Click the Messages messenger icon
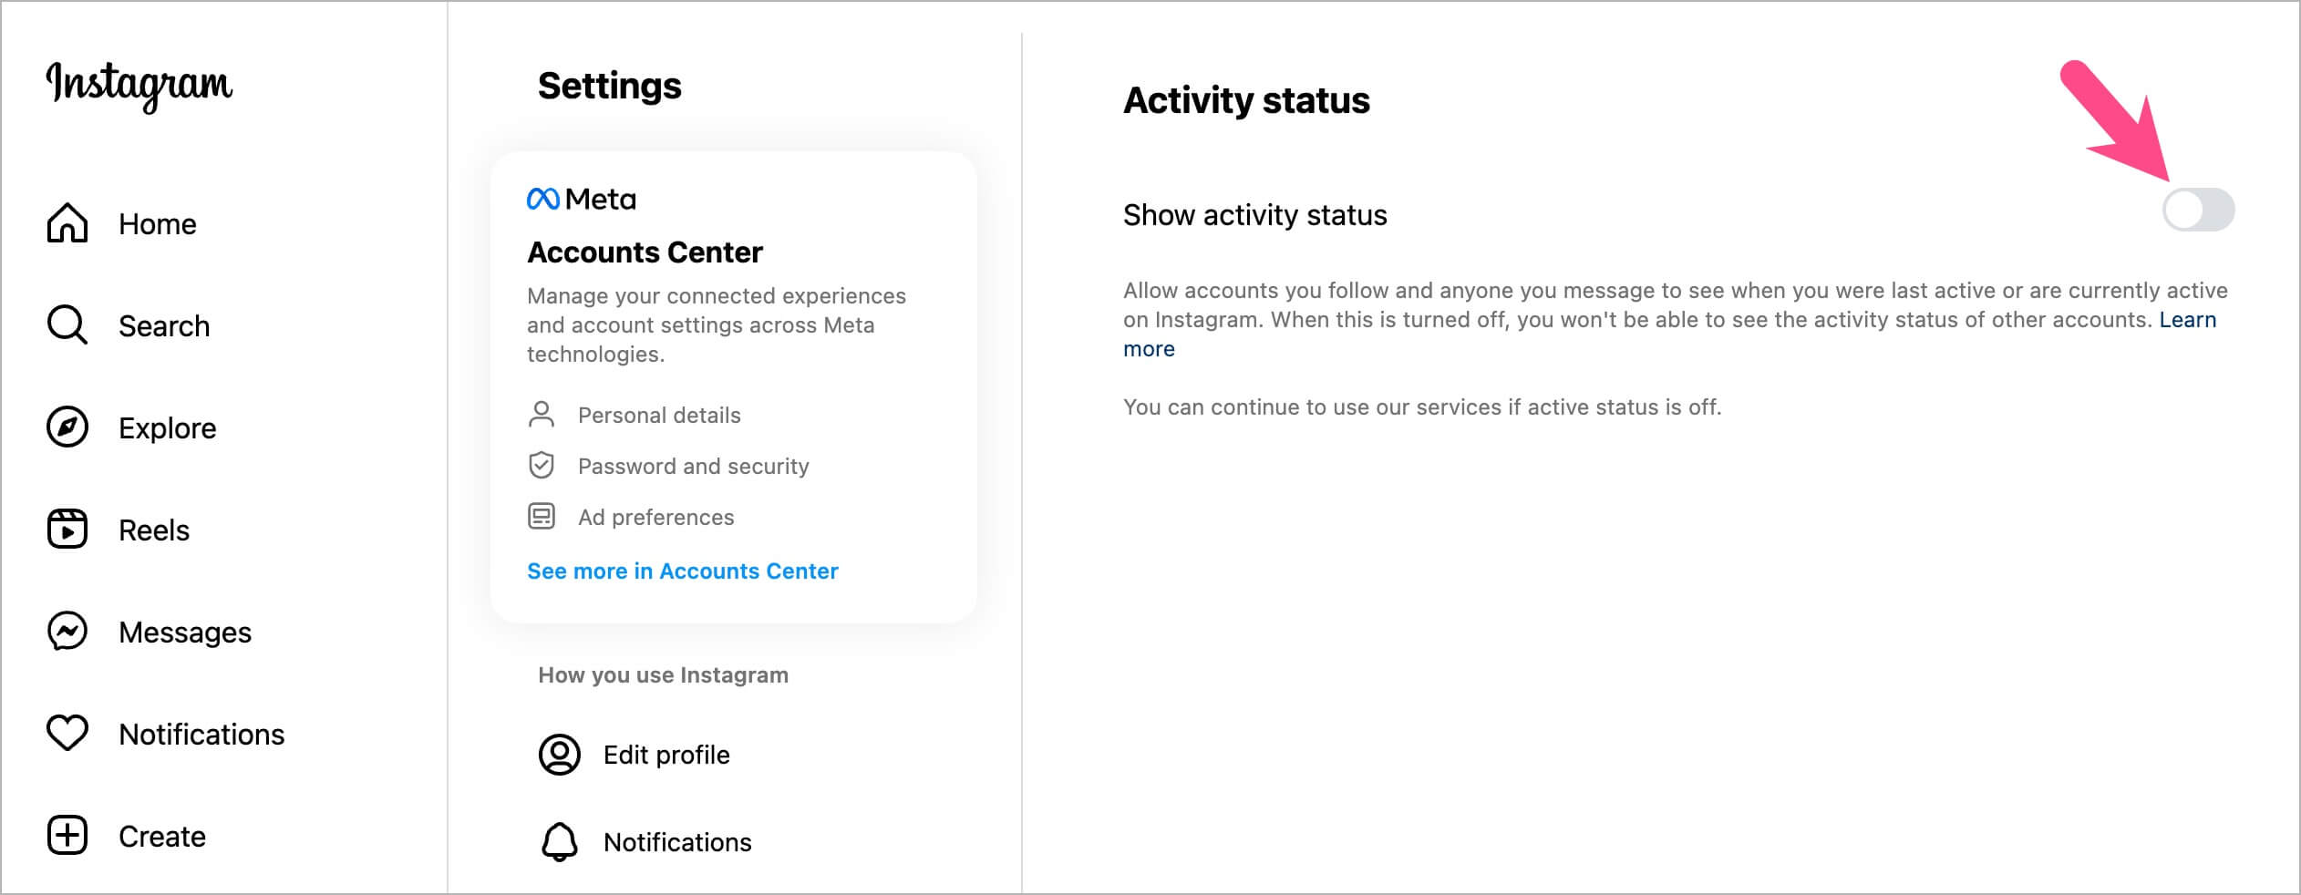 pyautogui.click(x=67, y=632)
